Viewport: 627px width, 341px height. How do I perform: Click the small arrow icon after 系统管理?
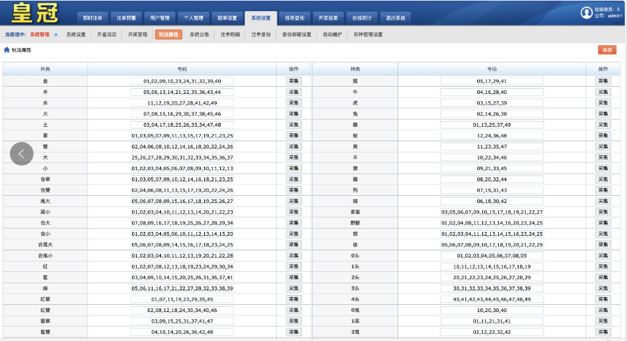[x=56, y=35]
